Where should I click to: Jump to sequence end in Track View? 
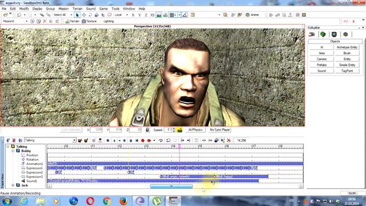point(137,140)
